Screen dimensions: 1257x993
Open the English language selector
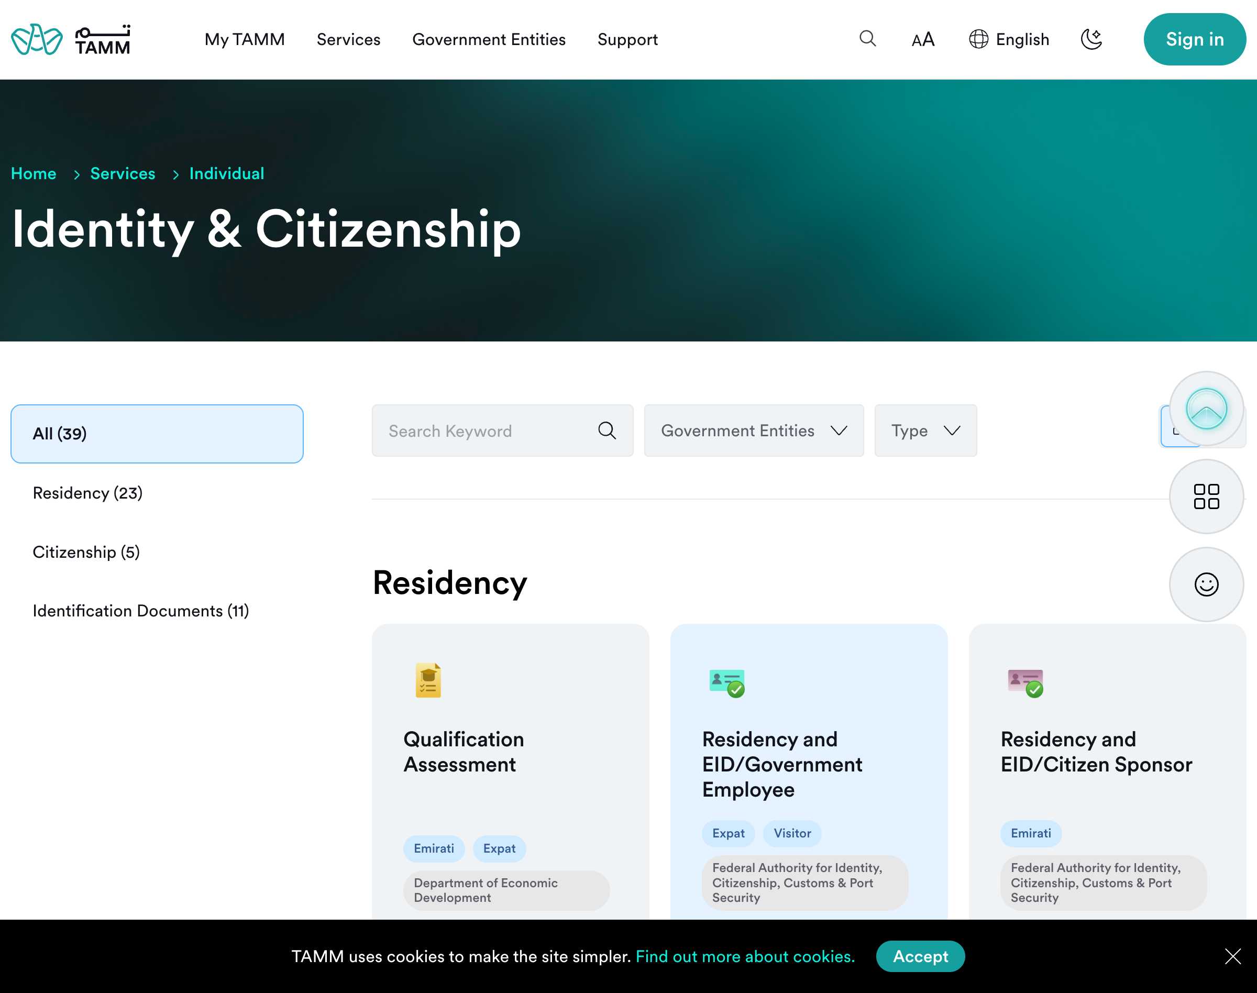coord(1008,39)
